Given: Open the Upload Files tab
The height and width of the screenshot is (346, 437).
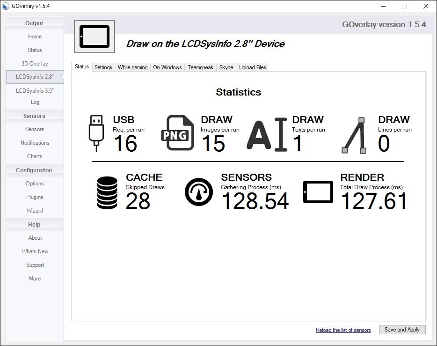Looking at the screenshot, I should click(x=252, y=67).
